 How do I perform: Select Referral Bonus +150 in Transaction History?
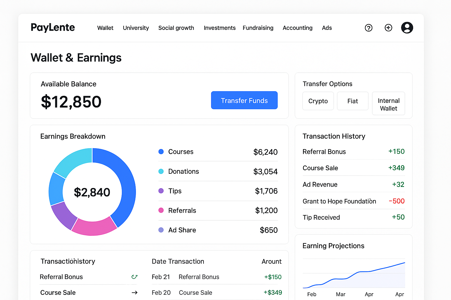click(x=354, y=151)
